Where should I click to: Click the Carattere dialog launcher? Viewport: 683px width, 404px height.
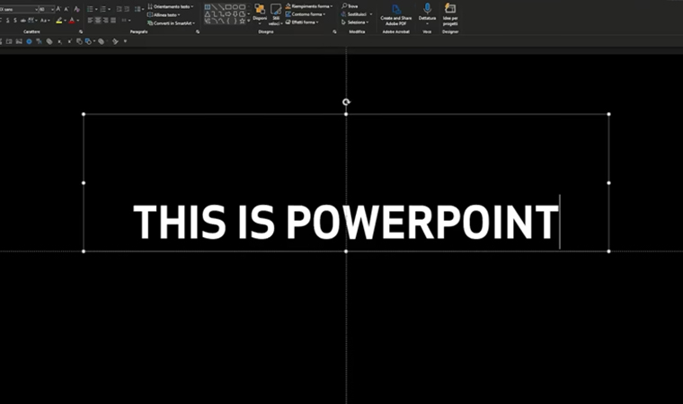(x=81, y=31)
